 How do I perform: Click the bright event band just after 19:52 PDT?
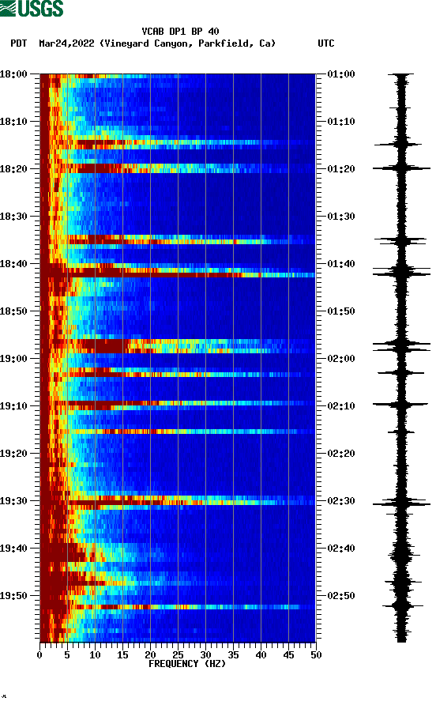click(x=178, y=607)
